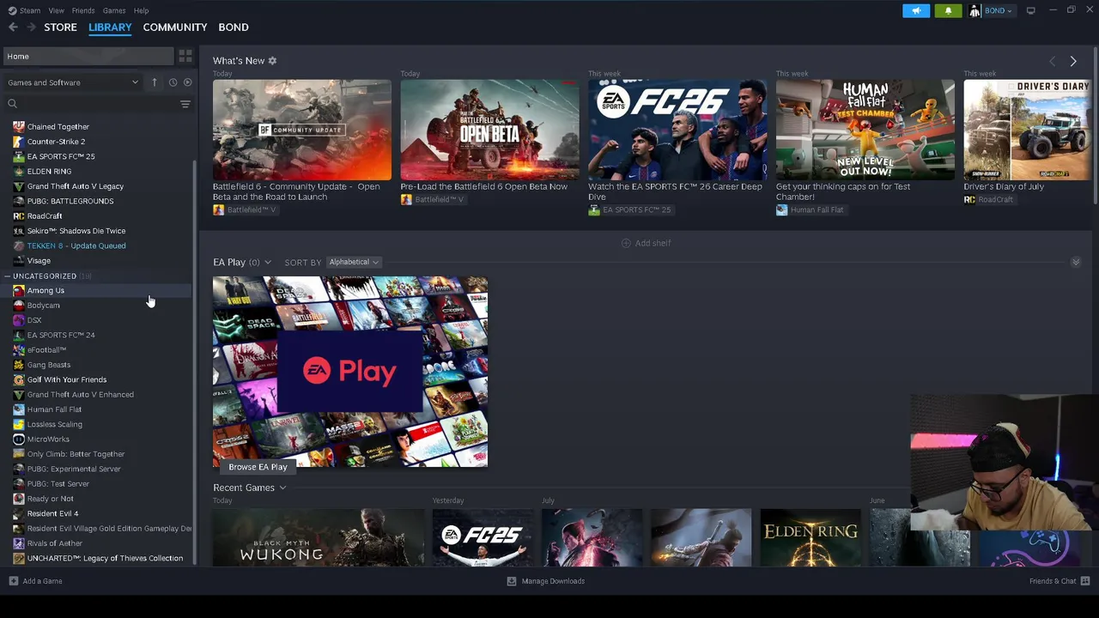Open Friends & Chat icon

(1085, 581)
